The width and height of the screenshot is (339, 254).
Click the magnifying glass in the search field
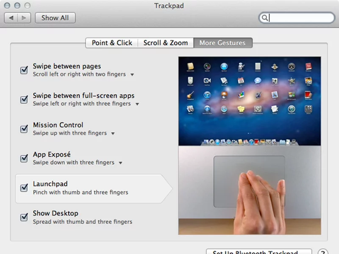(266, 18)
